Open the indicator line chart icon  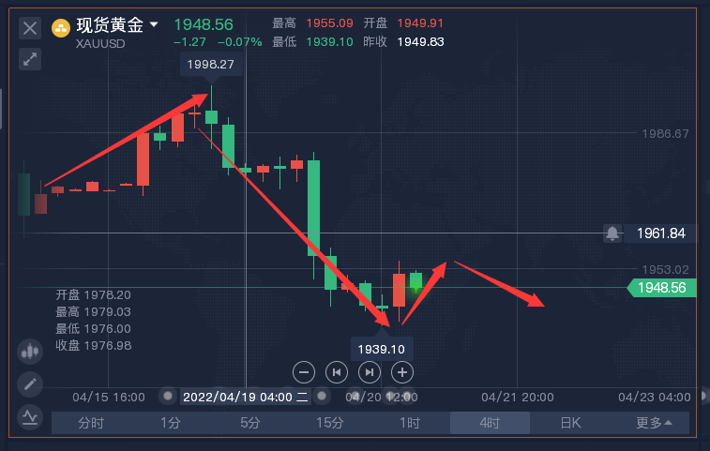tap(30, 417)
